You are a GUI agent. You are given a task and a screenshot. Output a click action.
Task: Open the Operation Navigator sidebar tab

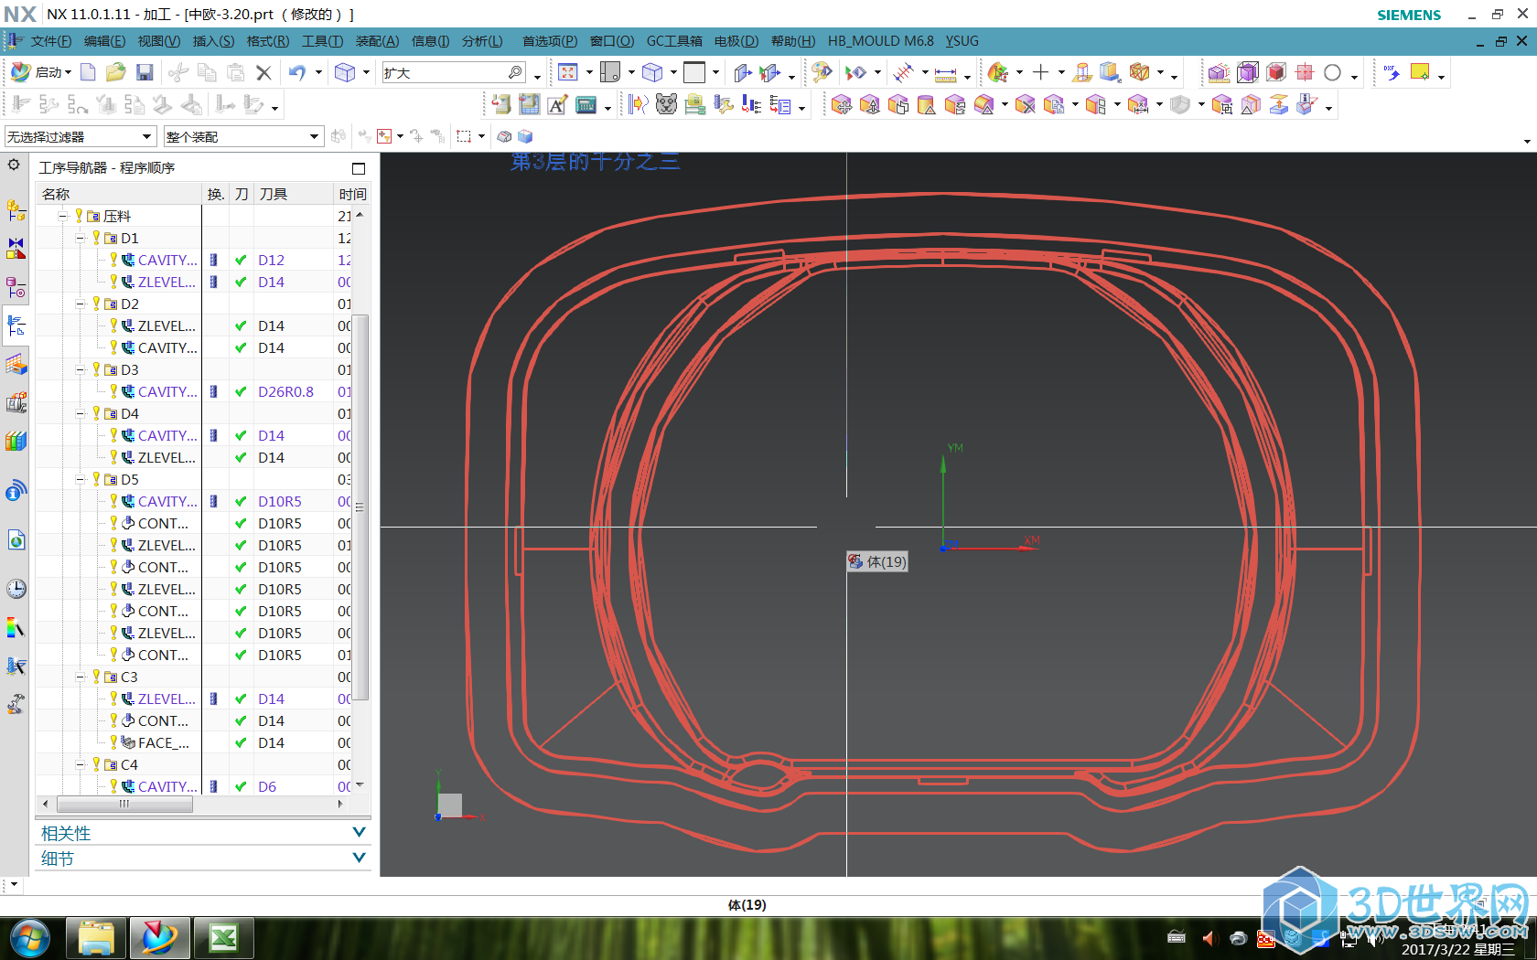tap(16, 325)
